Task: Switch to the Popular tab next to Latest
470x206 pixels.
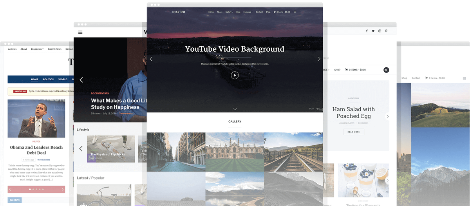Action: click(98, 178)
